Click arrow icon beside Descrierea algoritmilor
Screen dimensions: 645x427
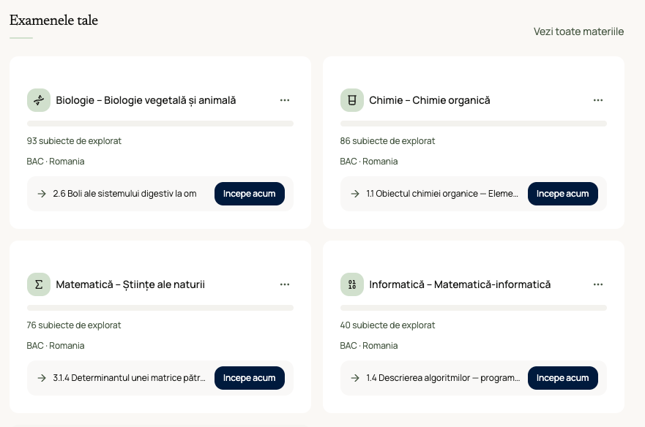pos(355,378)
